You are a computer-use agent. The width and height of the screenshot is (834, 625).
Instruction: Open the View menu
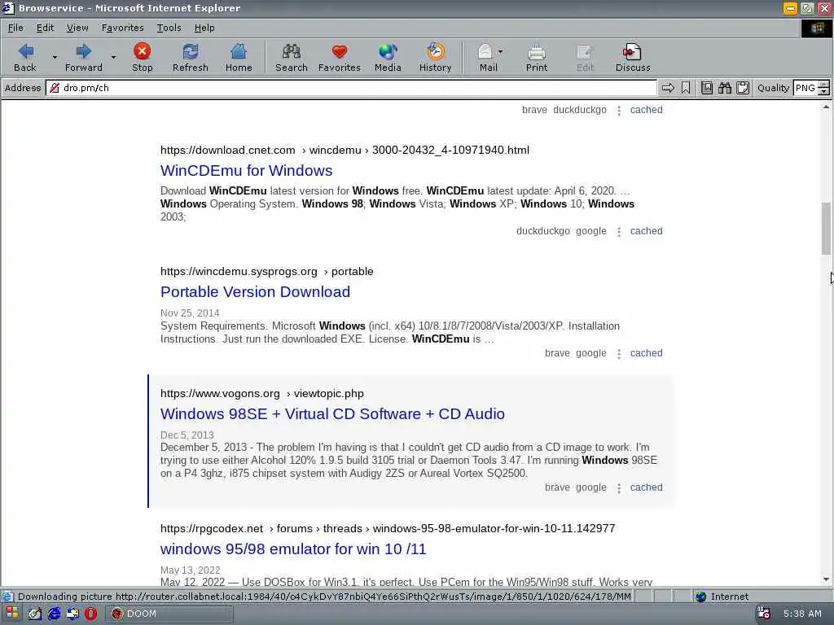tap(77, 28)
